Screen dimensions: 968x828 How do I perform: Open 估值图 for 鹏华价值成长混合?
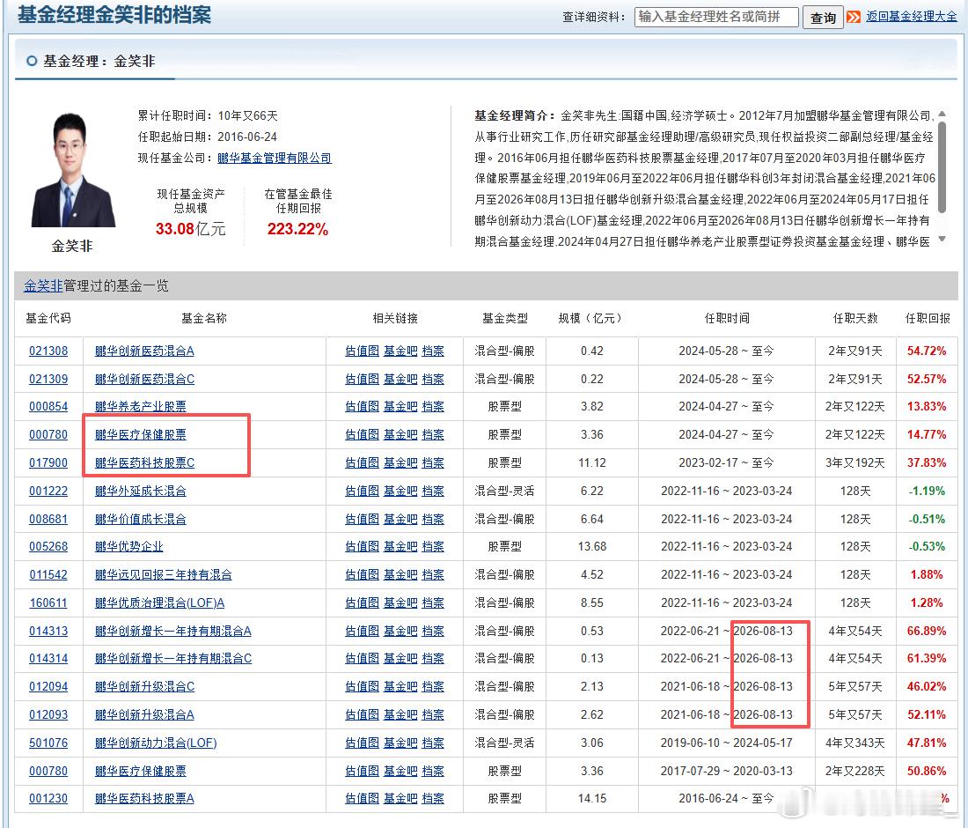tap(362, 519)
